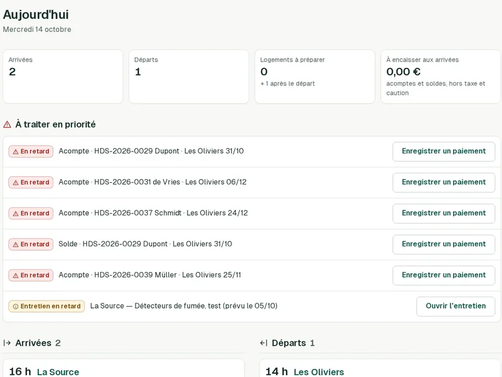Click the 'Mercredi 14 octobre' date text
The image size is (502, 377).
37,30
